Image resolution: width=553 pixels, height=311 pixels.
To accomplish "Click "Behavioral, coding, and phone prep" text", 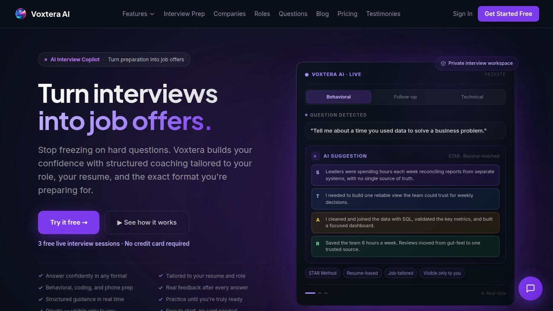I will [x=89, y=287].
